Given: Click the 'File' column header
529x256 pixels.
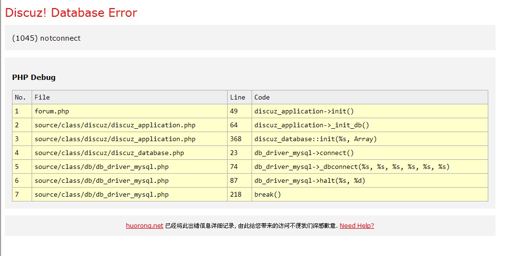Looking at the screenshot, I should [x=129, y=97].
